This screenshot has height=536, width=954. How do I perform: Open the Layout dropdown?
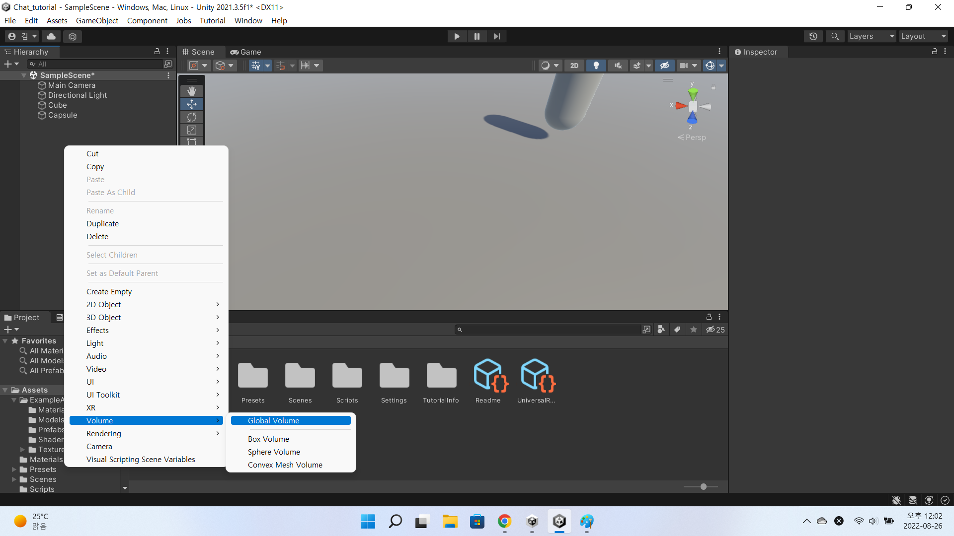coord(923,36)
